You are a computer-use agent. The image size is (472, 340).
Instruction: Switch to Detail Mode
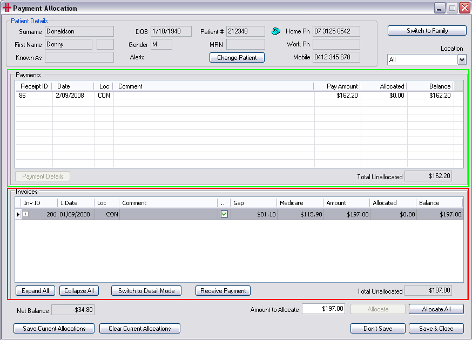(146, 291)
